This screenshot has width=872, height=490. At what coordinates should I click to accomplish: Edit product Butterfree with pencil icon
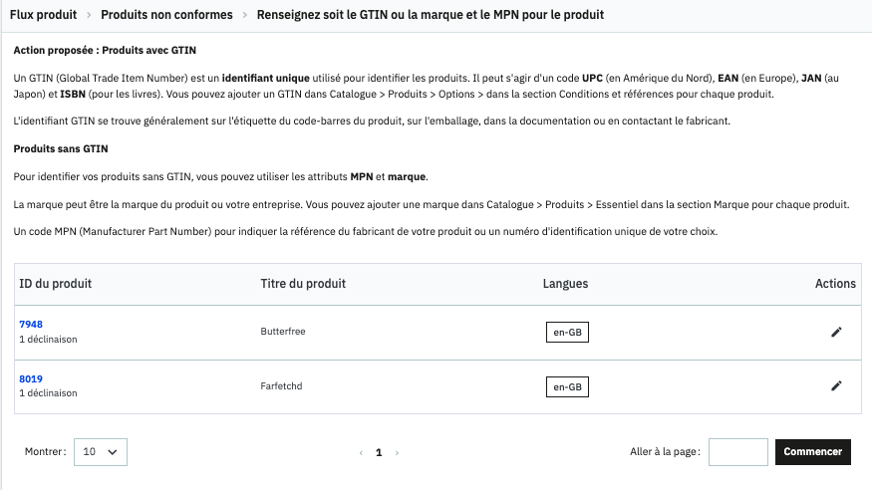(836, 333)
